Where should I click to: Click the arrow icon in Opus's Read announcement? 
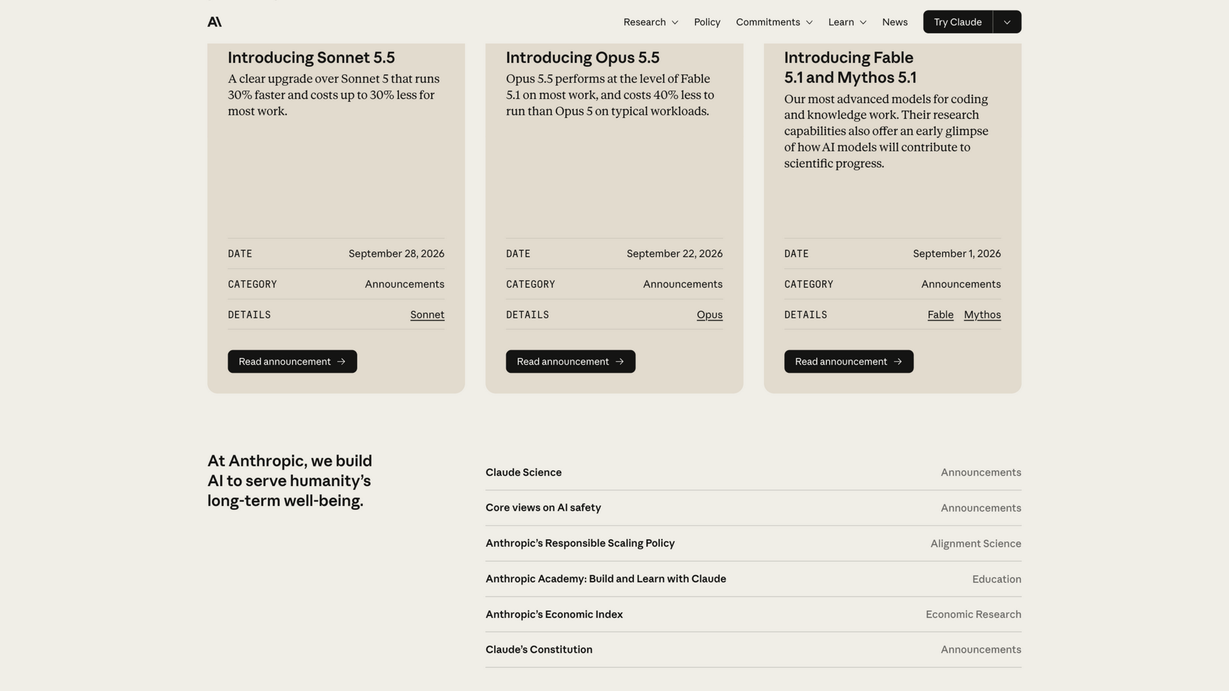coord(619,361)
